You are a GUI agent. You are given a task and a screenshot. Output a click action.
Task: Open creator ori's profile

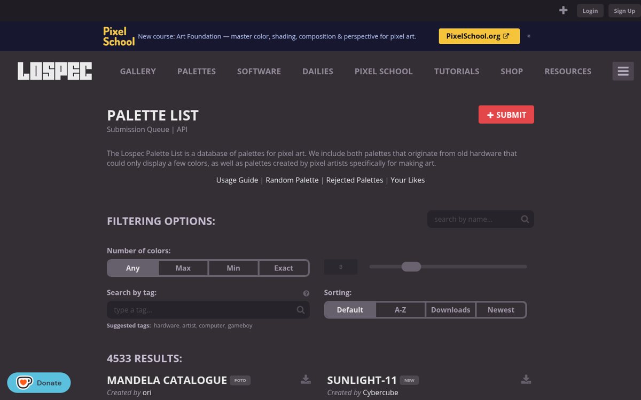pyautogui.click(x=147, y=393)
